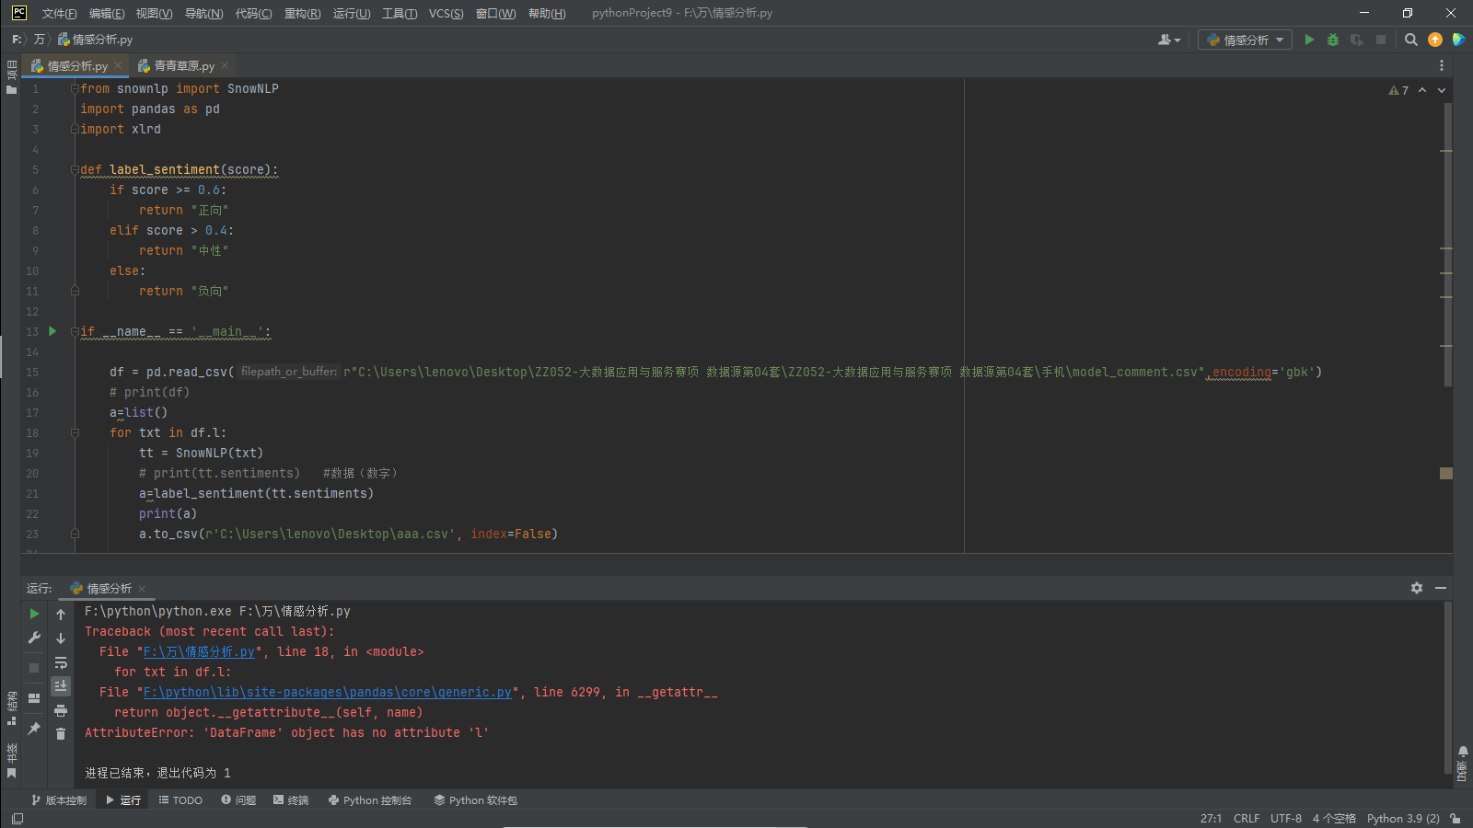Screen dimensions: 1473x828
Task: Switch to the 青青草原.py tab
Action: click(183, 66)
